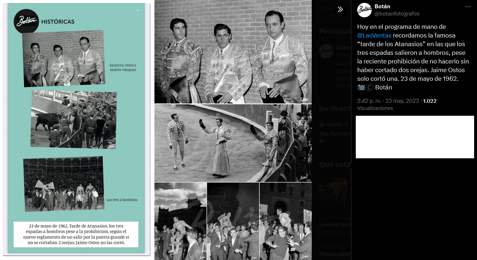Viewport: 477px width, 260px height.
Task: Open the @LasVentas mention link
Action: point(374,35)
